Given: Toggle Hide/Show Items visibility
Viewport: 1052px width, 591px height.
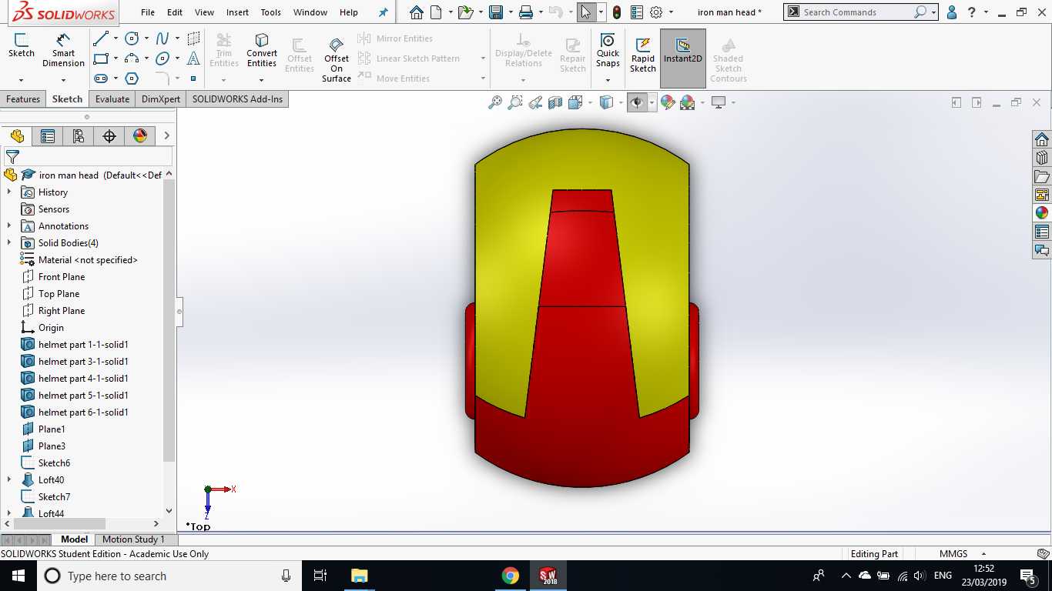Looking at the screenshot, I should coord(637,102).
